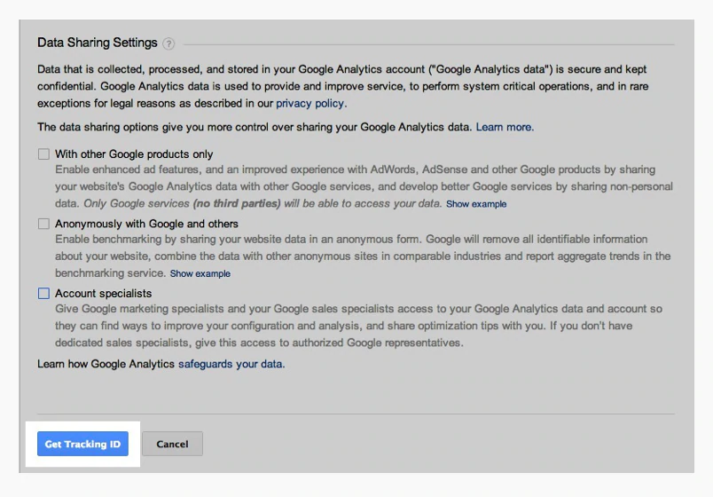Click the Data Sharing Settings heading
The height and width of the screenshot is (497, 713).
pos(98,43)
